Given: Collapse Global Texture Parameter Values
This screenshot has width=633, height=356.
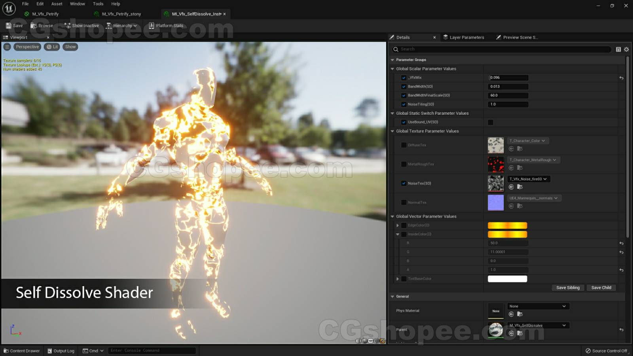Looking at the screenshot, I should [392, 131].
